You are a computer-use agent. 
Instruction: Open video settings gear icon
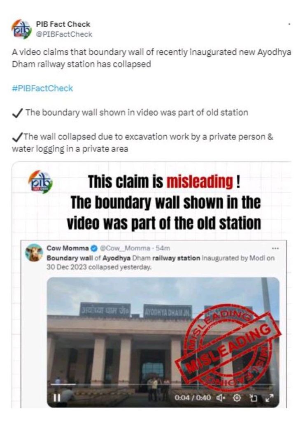coord(237,398)
